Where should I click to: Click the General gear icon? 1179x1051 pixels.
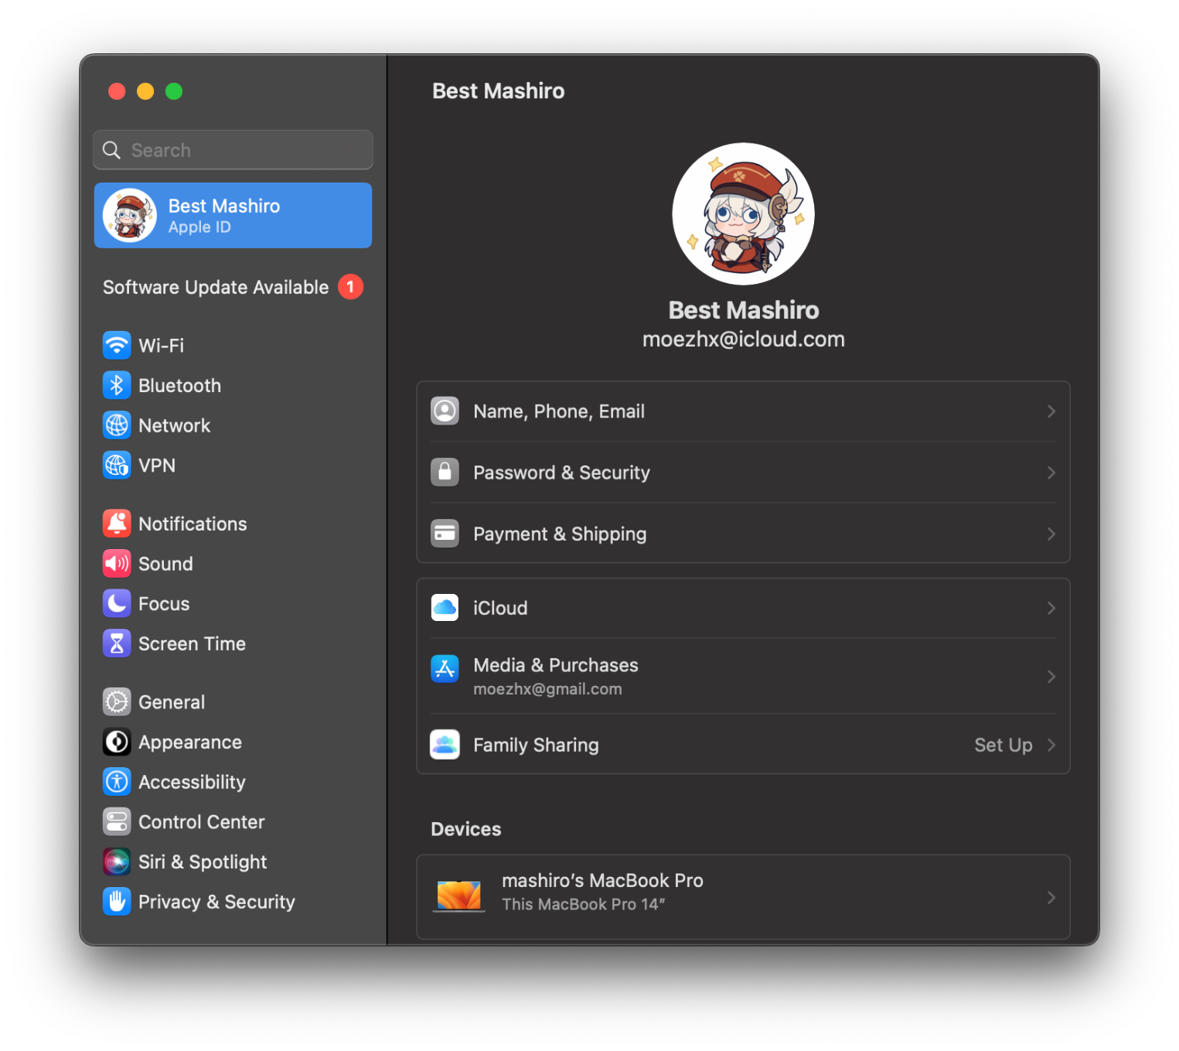point(117,702)
